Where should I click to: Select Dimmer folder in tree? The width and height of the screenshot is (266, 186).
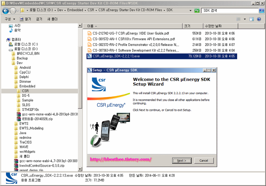(25, 82)
